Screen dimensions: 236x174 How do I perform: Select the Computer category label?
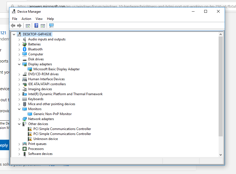(x=36, y=54)
